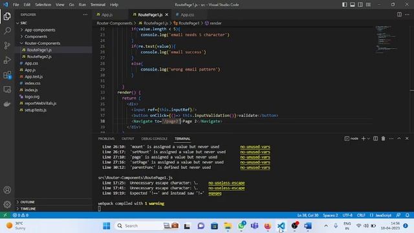The width and height of the screenshot is (414, 233).
Task: Open the Terminal menu
Action: [98, 5]
